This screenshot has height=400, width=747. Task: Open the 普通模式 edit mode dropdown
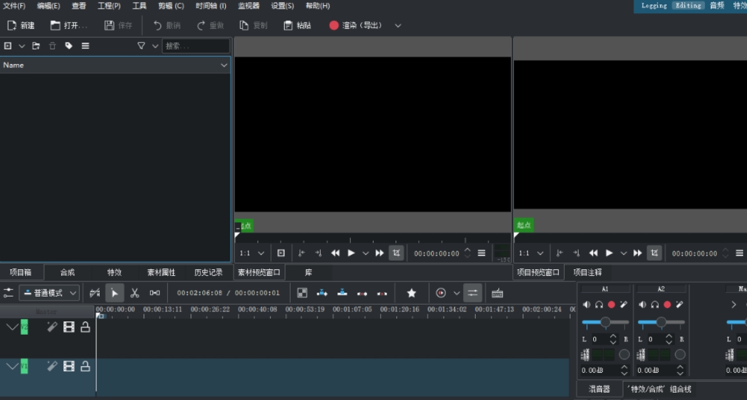tap(49, 293)
